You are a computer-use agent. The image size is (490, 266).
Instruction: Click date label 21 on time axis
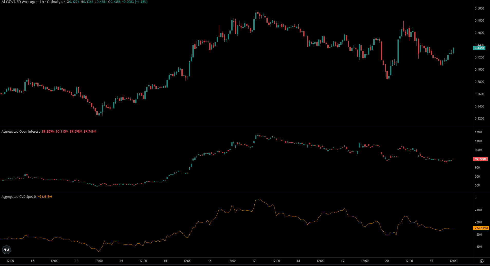pos(431,261)
